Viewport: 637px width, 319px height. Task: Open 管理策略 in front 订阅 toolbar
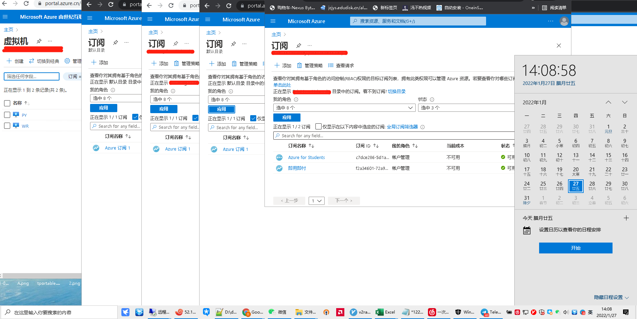(x=310, y=66)
